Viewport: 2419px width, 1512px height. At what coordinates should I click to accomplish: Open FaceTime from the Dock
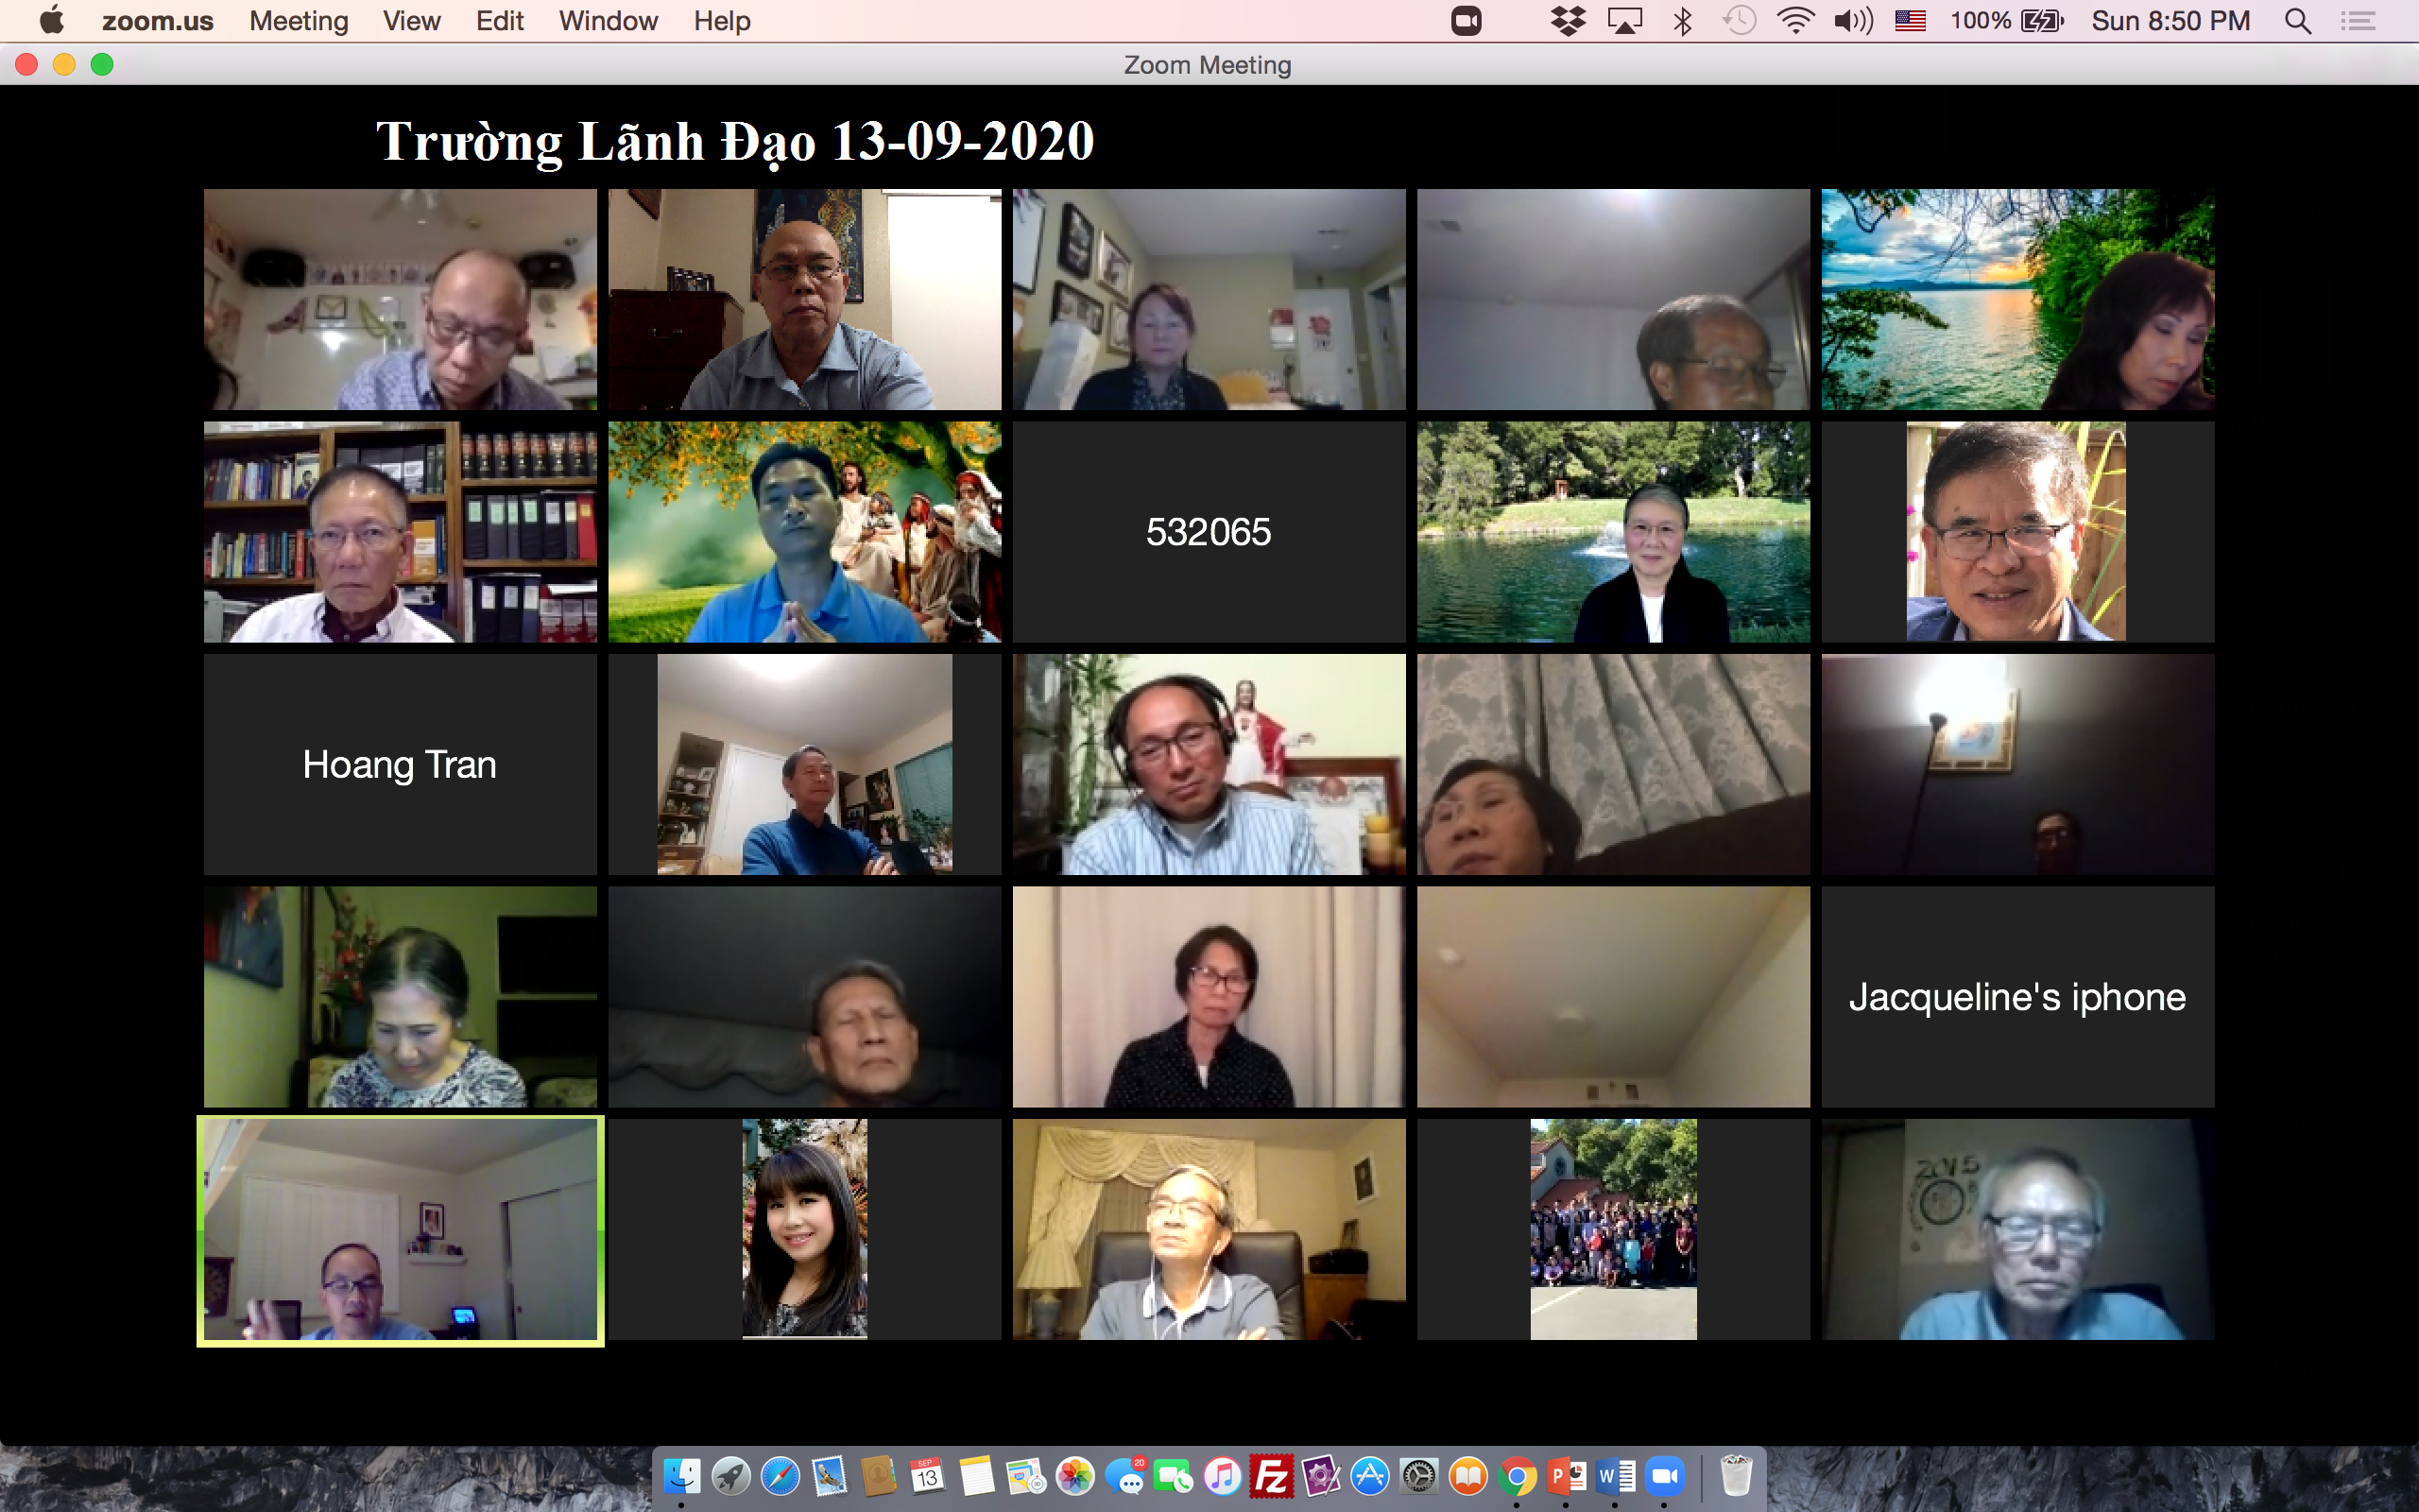coord(1173,1476)
